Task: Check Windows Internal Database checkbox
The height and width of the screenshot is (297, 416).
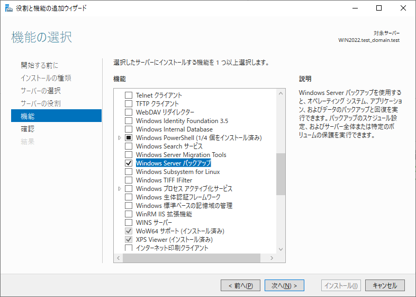Action: pos(129,129)
